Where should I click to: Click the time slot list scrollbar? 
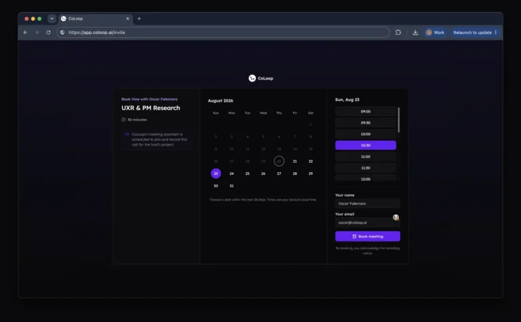(398, 120)
